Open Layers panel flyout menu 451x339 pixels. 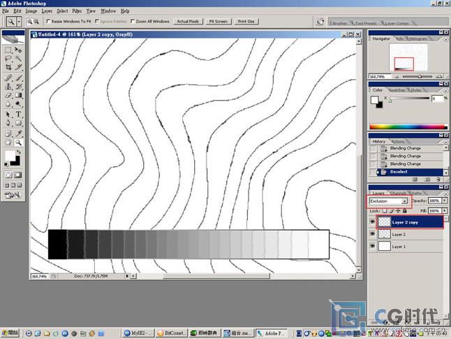tap(446, 194)
